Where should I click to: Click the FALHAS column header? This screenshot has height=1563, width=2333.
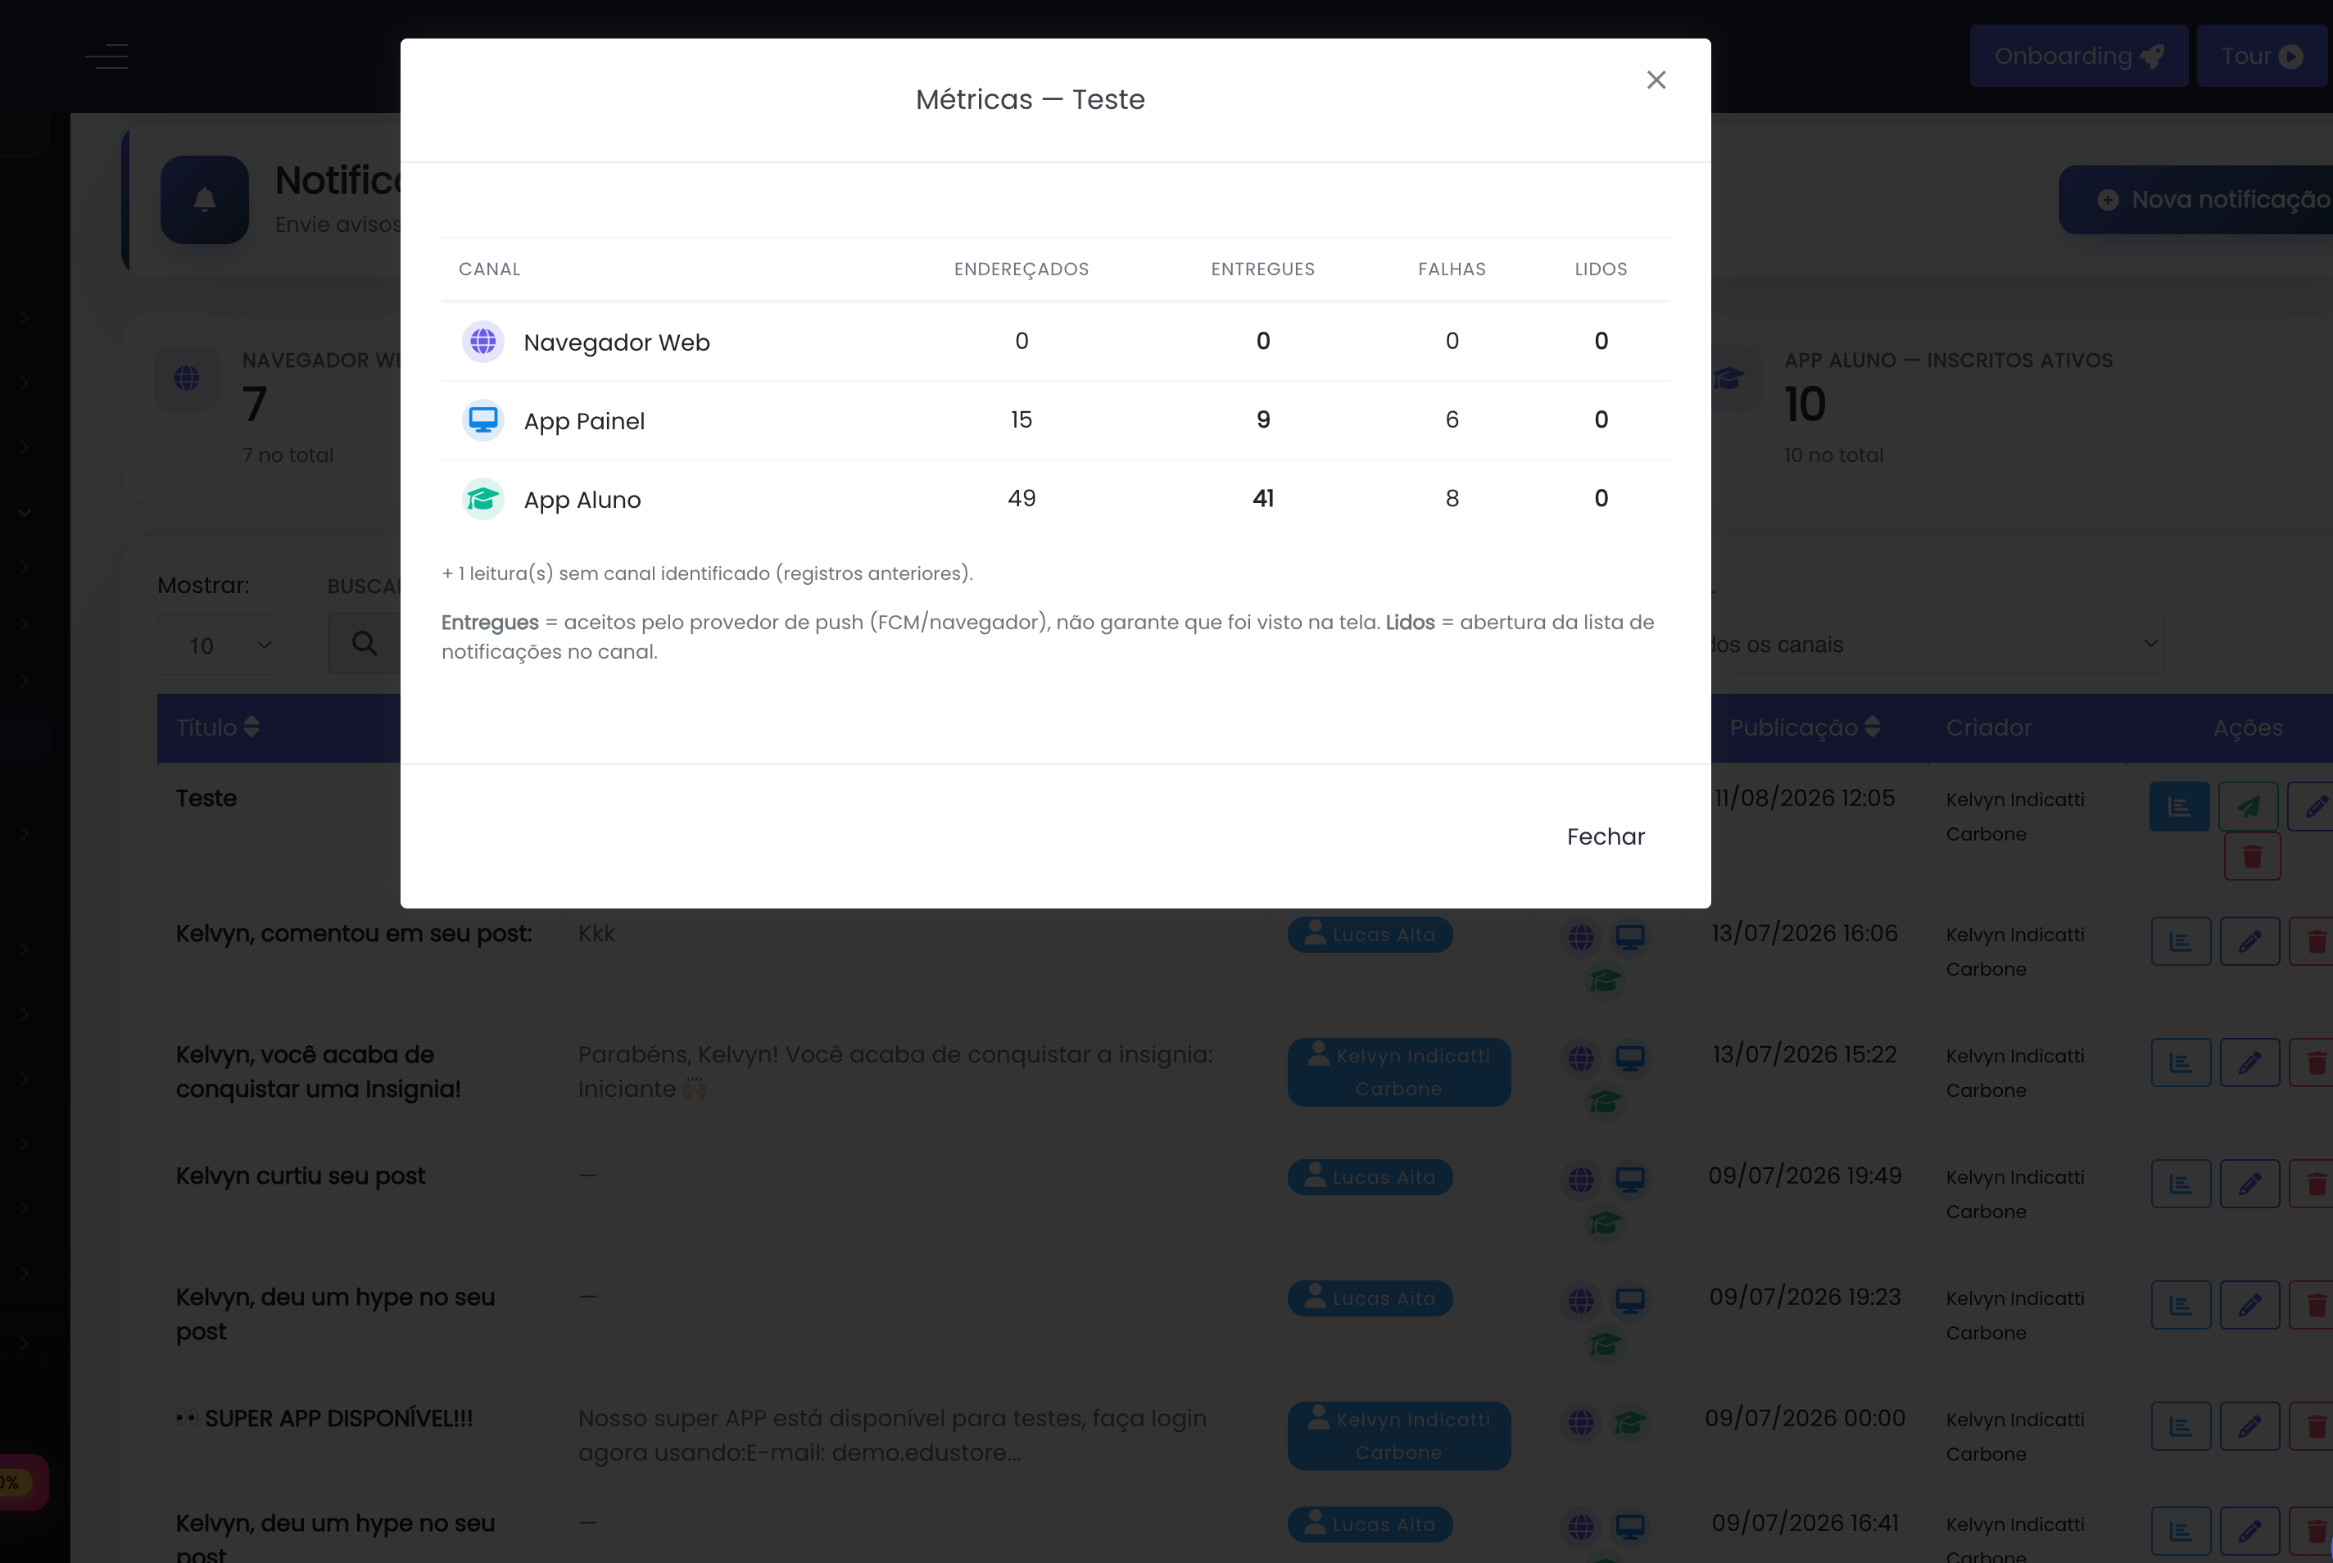click(x=1452, y=270)
